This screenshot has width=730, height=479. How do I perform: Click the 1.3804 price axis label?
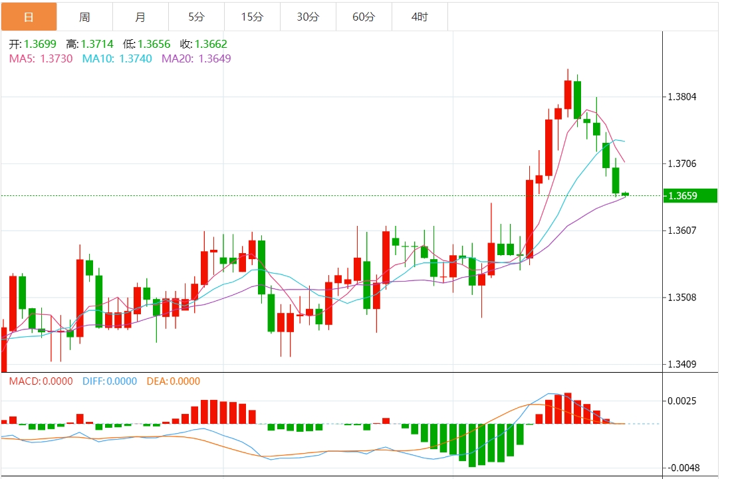click(x=682, y=97)
